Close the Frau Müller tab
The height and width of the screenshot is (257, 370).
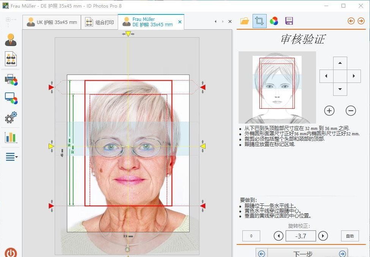(x=180, y=22)
